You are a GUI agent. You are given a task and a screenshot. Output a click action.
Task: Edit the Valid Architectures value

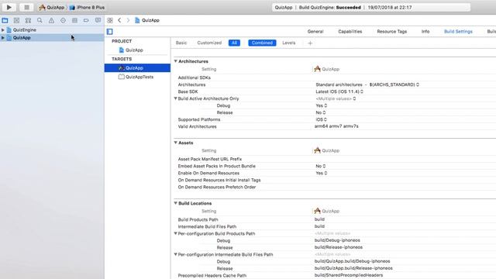(336, 126)
